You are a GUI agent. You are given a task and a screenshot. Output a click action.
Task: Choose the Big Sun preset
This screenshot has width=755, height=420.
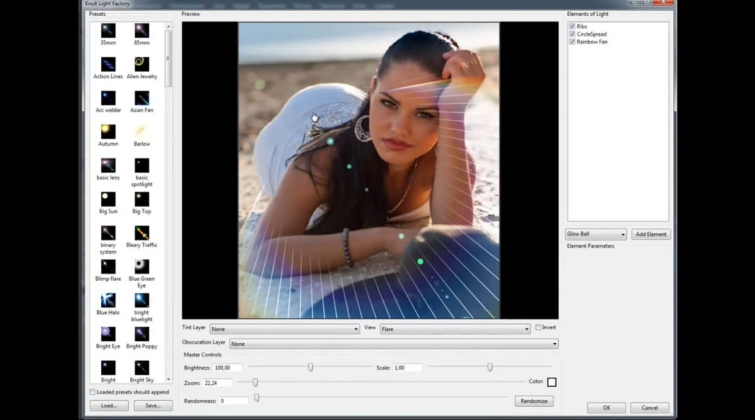(108, 199)
